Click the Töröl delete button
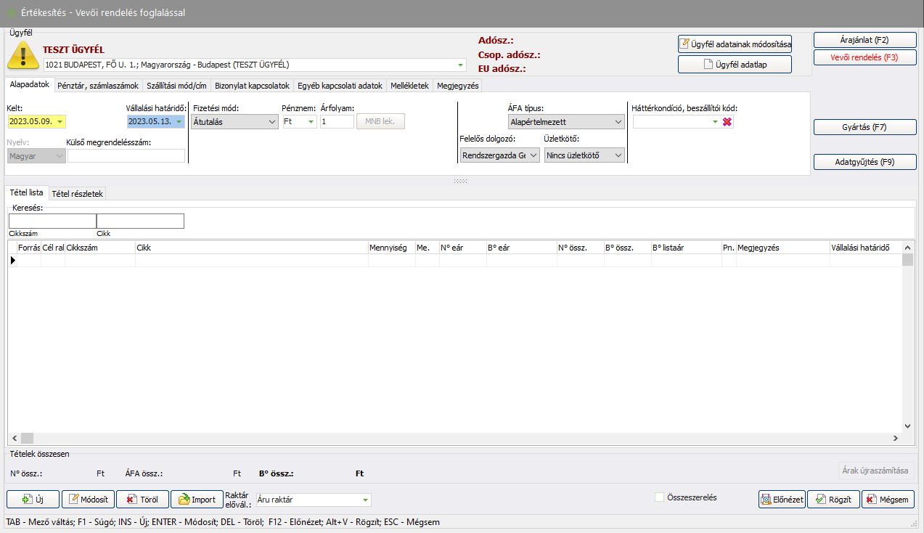Viewport: 924px width, 533px height. coord(142,500)
